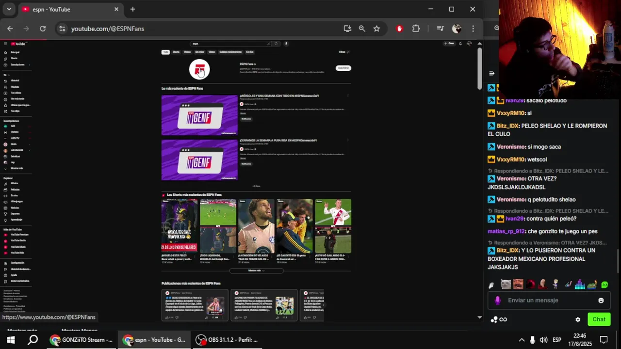Open CERRAMOS LA SEMANA video thumbnail
The image size is (621, 349).
coord(199,160)
